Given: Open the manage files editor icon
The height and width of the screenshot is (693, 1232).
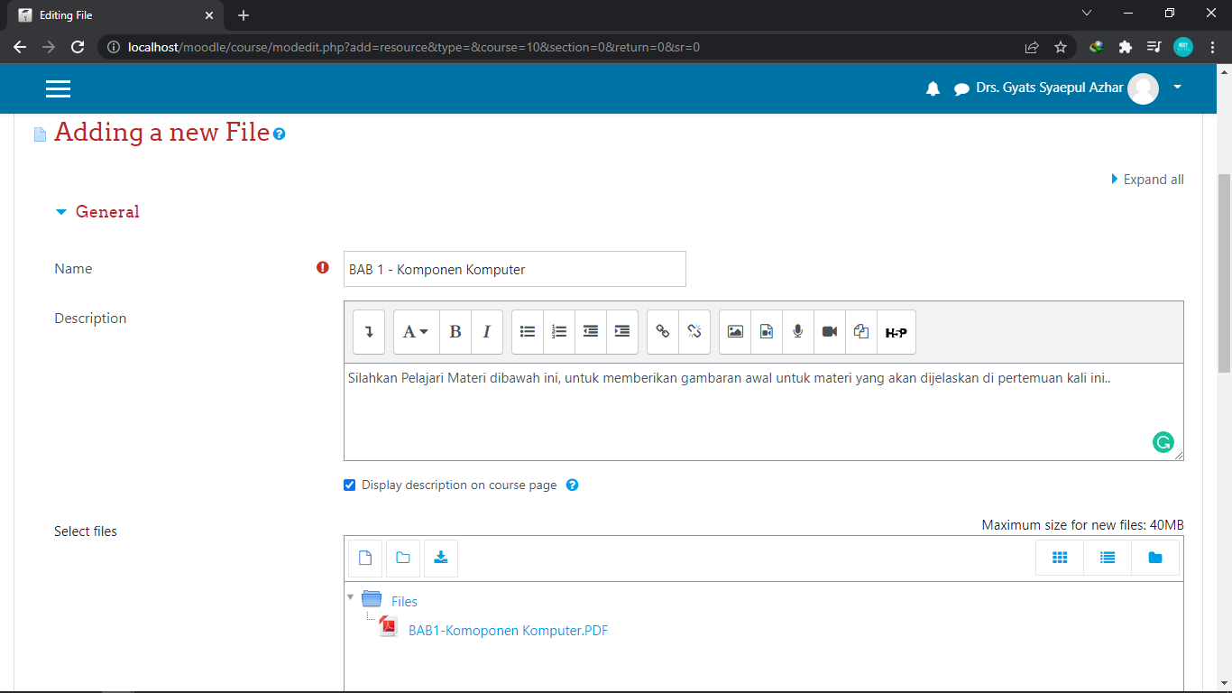Looking at the screenshot, I should click(861, 332).
